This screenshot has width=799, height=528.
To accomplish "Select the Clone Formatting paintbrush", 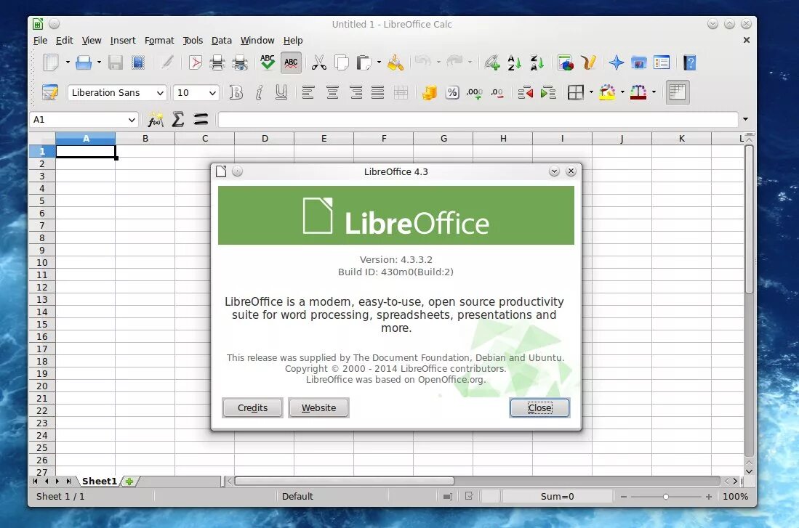I will (396, 62).
